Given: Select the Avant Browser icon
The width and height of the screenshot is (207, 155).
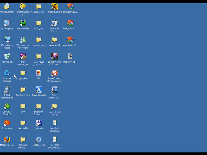Looking at the screenshot, I should pos(39,90).
